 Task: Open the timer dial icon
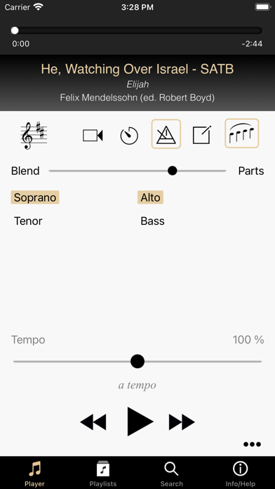click(129, 136)
